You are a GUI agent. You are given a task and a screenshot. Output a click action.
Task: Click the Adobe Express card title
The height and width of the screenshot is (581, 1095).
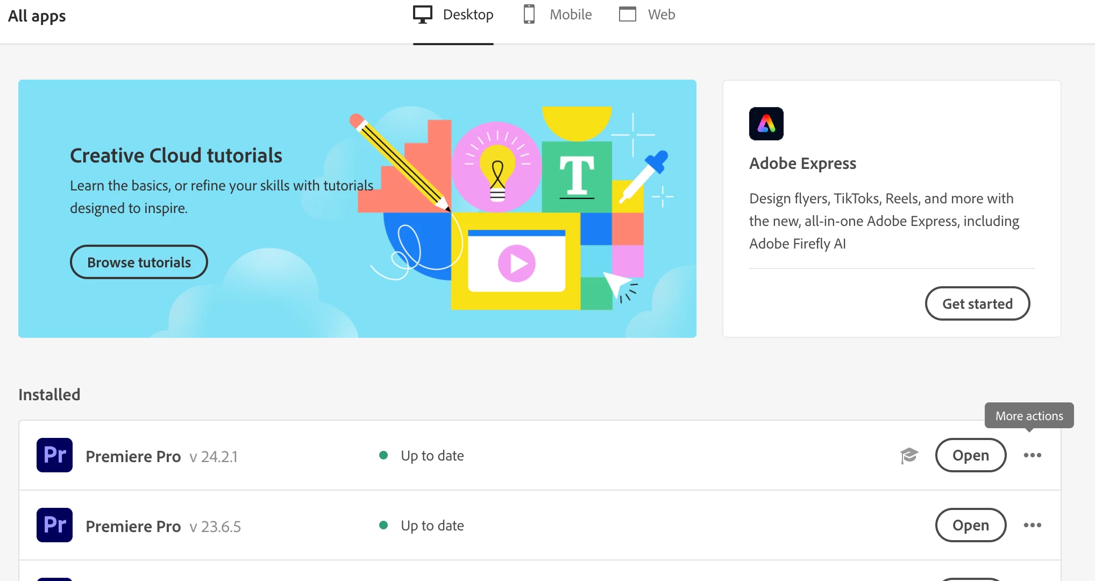click(802, 163)
